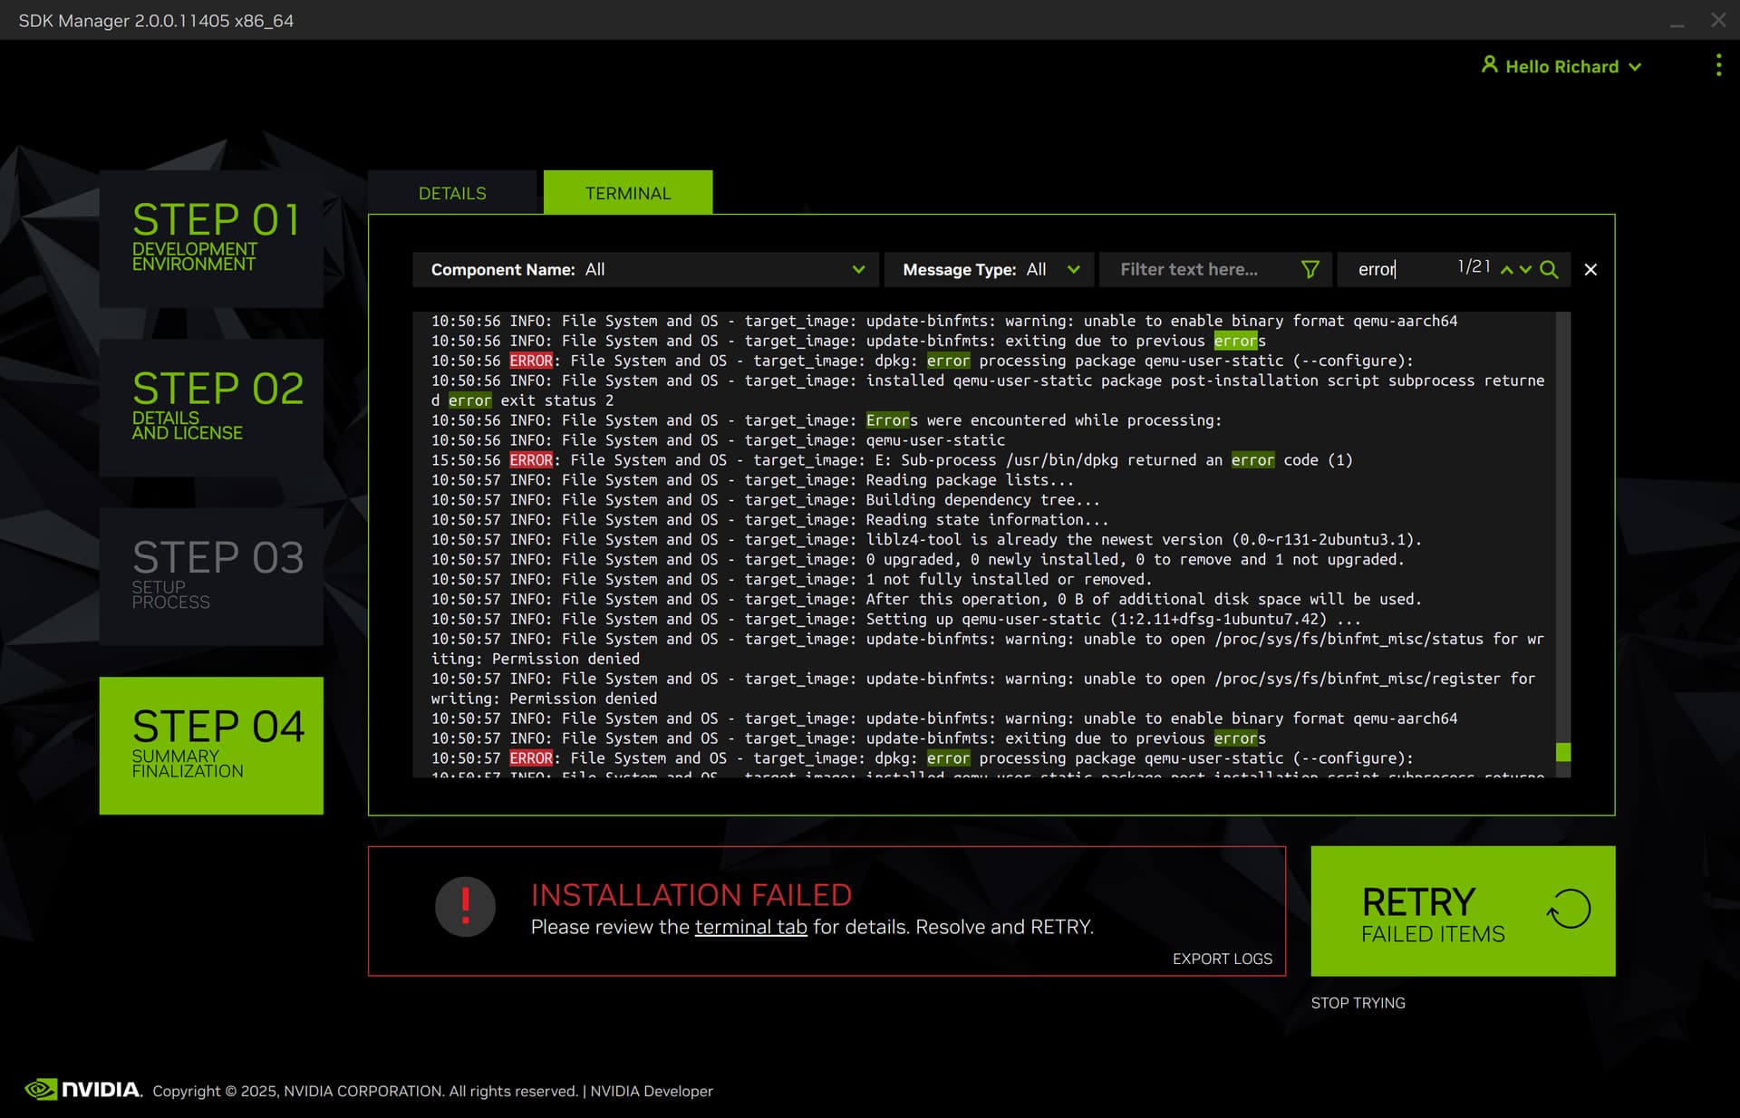Click the '1 not fully installed or removed' line

pyautogui.click(x=791, y=580)
